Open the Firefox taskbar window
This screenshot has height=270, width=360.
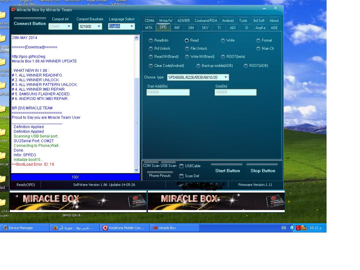[x=74, y=228]
